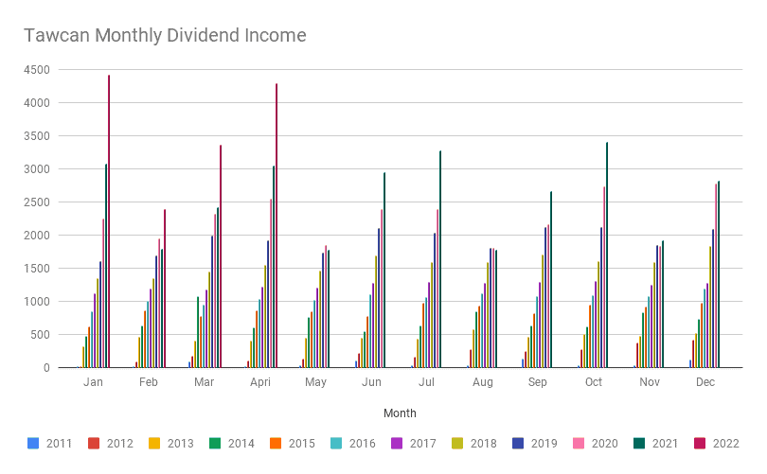This screenshot has height=474, width=767.
Task: Select the 2014 green legend square
Action: (x=217, y=443)
